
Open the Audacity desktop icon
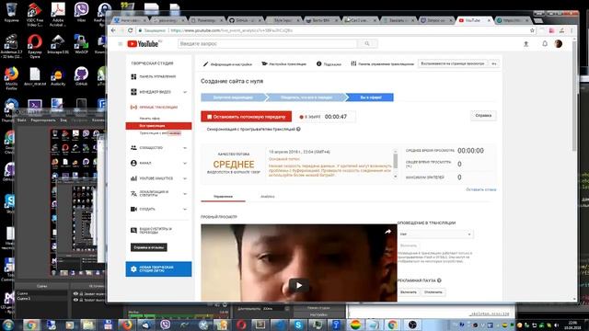[58, 77]
